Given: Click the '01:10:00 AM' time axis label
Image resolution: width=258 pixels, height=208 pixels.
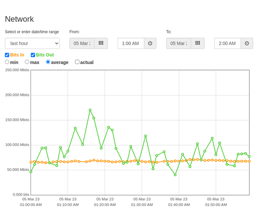Looking at the screenshot, I should (x=68, y=205).
